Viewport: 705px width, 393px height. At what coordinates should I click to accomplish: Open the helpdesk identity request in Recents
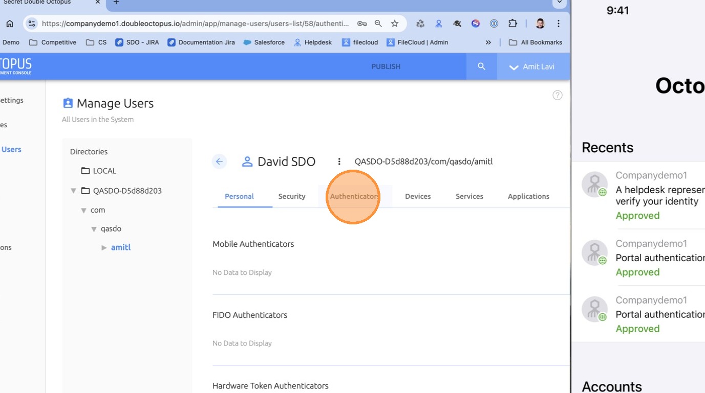643,195
